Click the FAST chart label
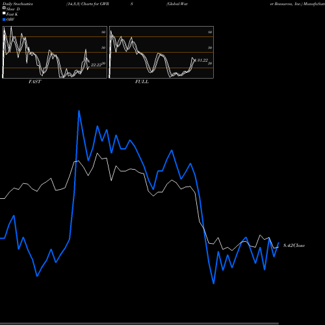This screenshot has width=325, height=325. point(35,82)
